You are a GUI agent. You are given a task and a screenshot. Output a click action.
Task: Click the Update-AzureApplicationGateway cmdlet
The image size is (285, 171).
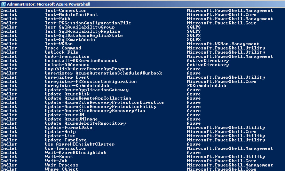coord(86,90)
